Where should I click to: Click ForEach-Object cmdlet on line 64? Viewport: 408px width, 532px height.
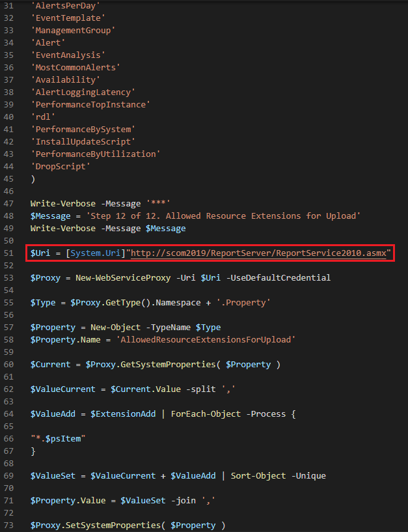tap(206, 414)
